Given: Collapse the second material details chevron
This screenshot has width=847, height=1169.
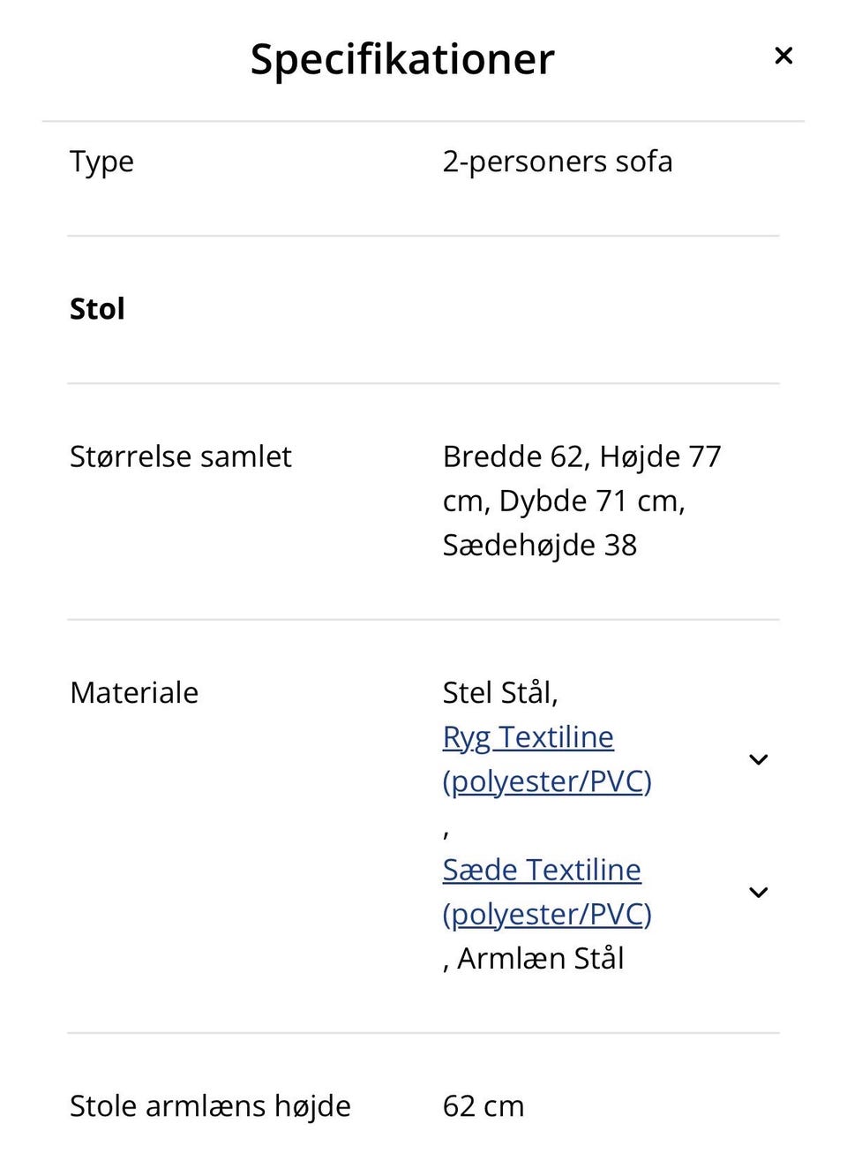Looking at the screenshot, I should 758,892.
